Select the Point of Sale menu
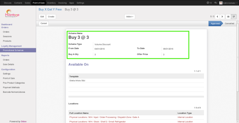239x123 pixels. coord(39,3)
